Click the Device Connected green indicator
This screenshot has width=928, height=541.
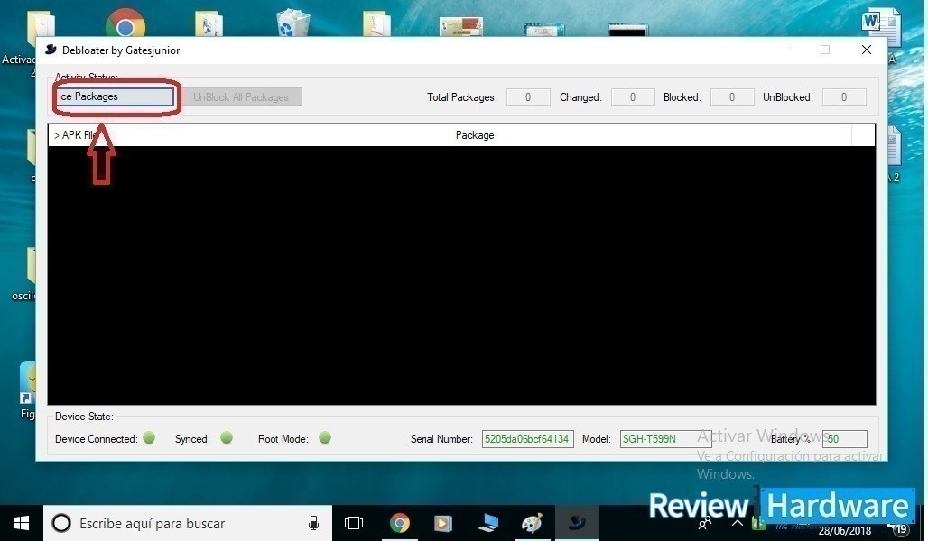coord(149,437)
